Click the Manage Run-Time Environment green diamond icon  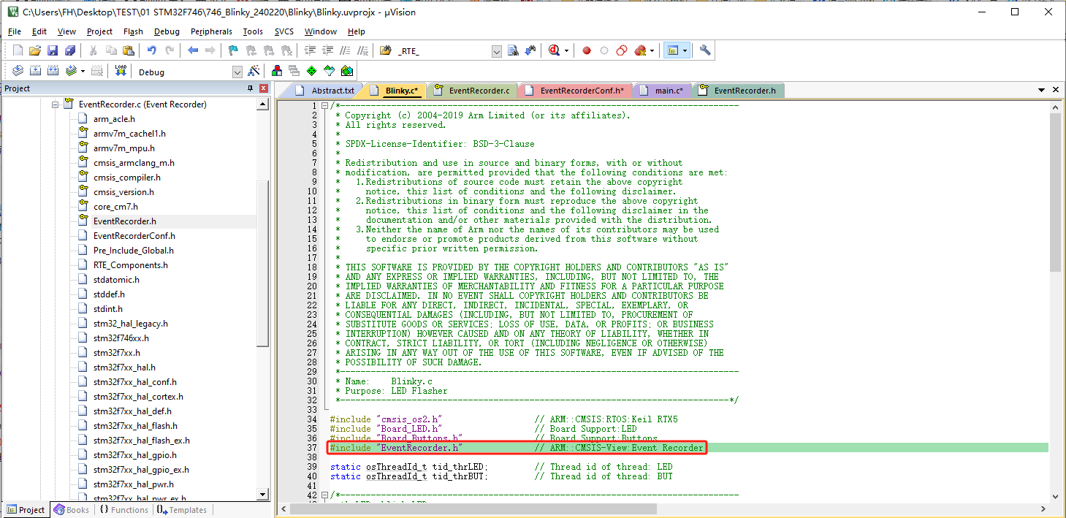(x=312, y=71)
